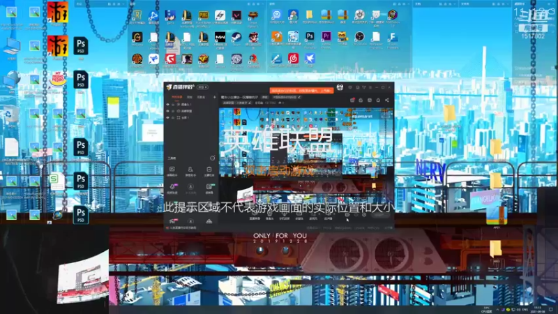Open the APEX archive file icon
Screen dimensions: 558x314
(x=497, y=216)
